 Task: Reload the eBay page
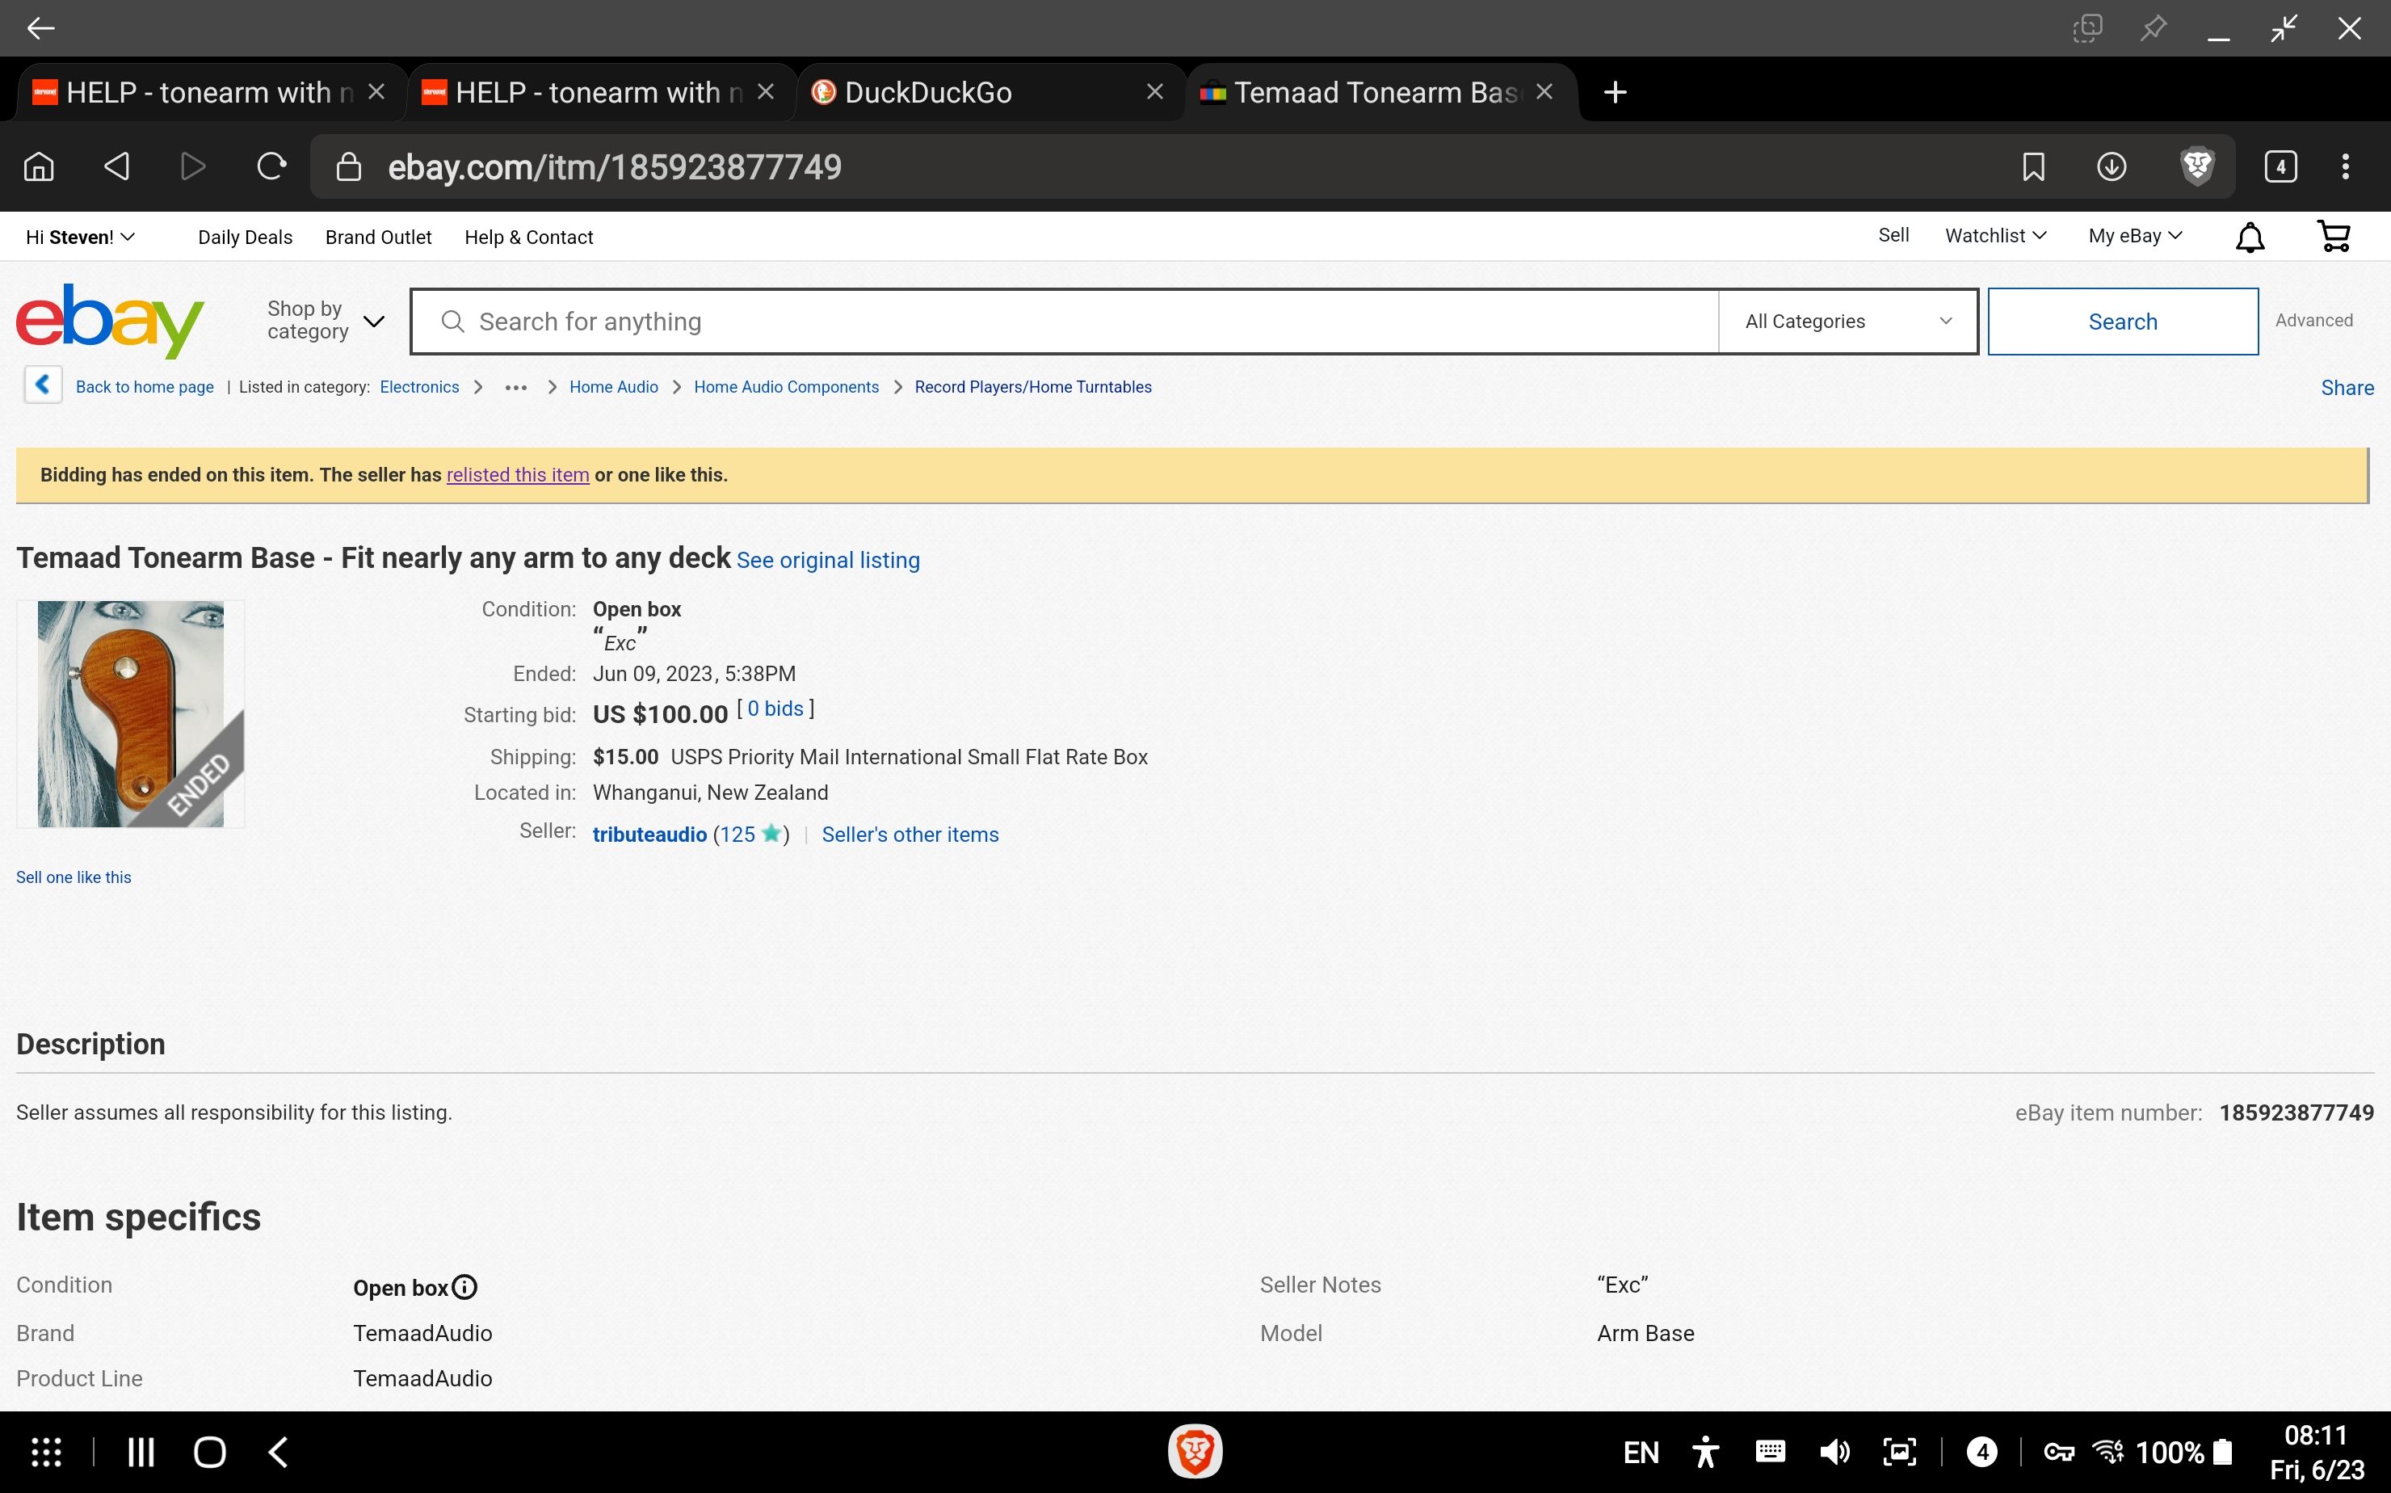pyautogui.click(x=271, y=167)
